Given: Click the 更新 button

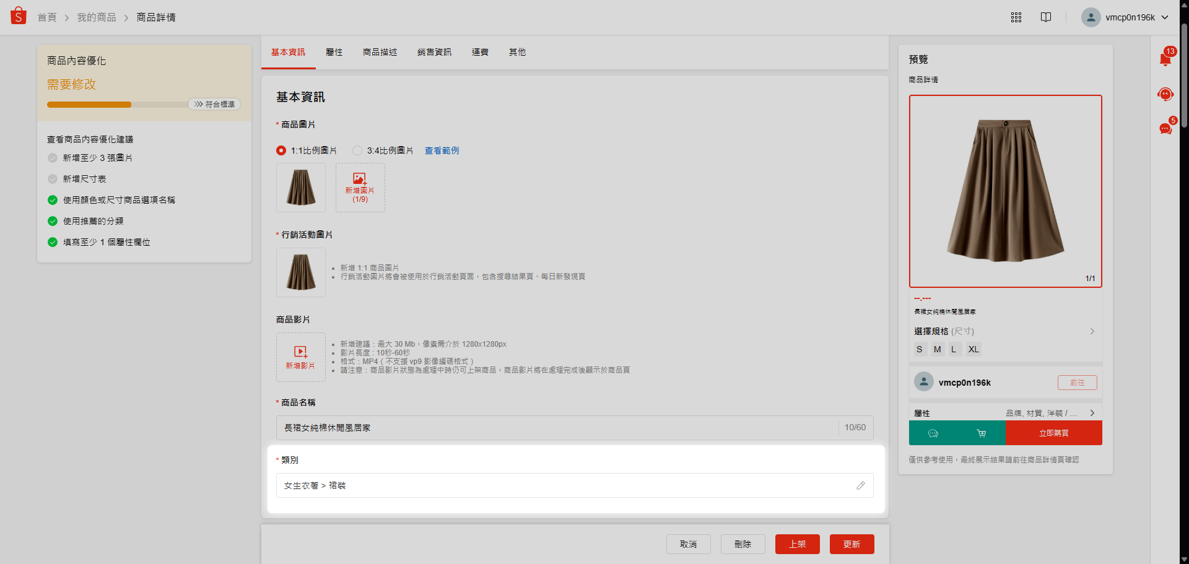Looking at the screenshot, I should (851, 544).
